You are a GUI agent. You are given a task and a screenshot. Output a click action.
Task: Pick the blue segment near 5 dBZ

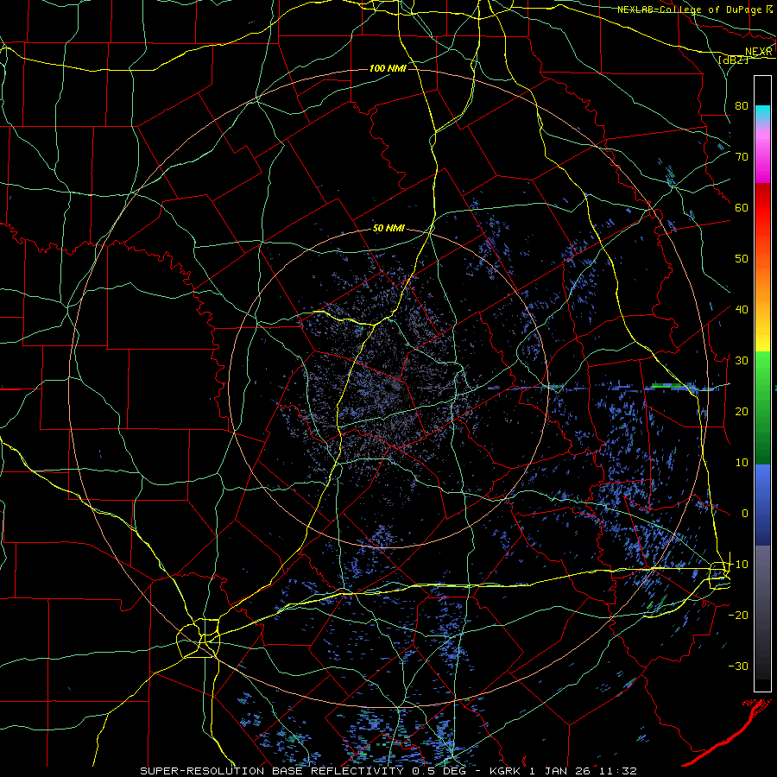pyautogui.click(x=762, y=488)
